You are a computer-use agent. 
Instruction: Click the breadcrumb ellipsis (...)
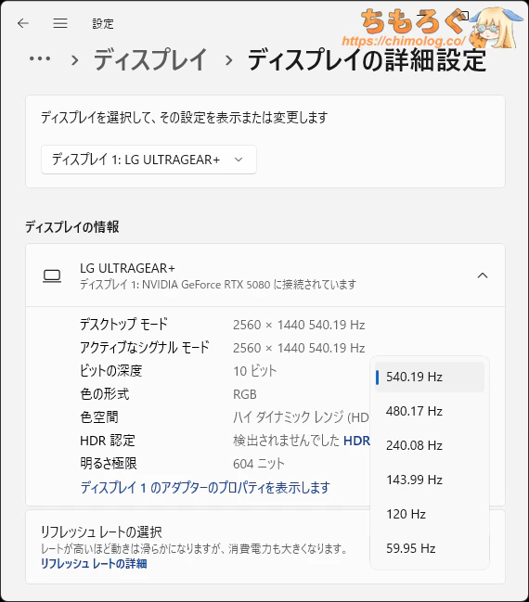pos(40,58)
